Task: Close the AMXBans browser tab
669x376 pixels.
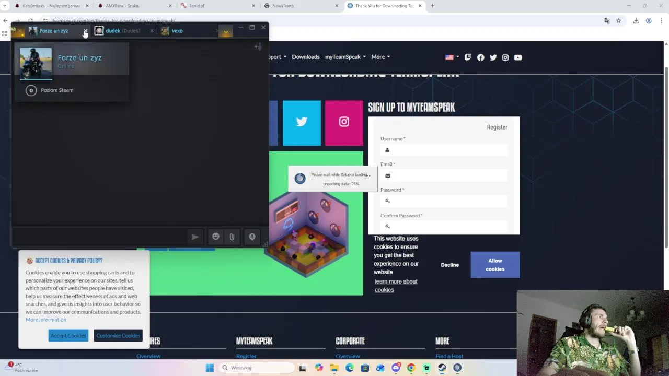Action: 170,6
